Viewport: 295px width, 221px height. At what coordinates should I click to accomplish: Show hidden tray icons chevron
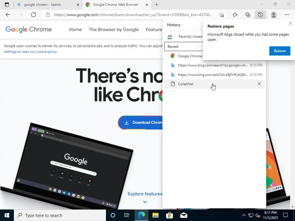pyautogui.click(x=244, y=215)
